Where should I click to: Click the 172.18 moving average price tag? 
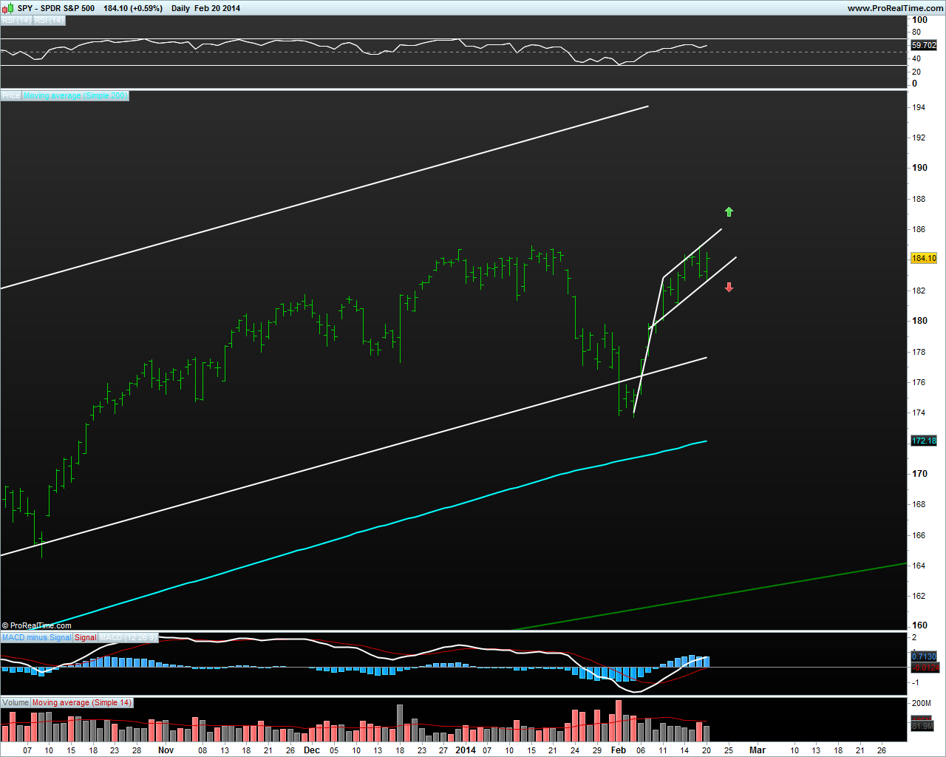[924, 441]
